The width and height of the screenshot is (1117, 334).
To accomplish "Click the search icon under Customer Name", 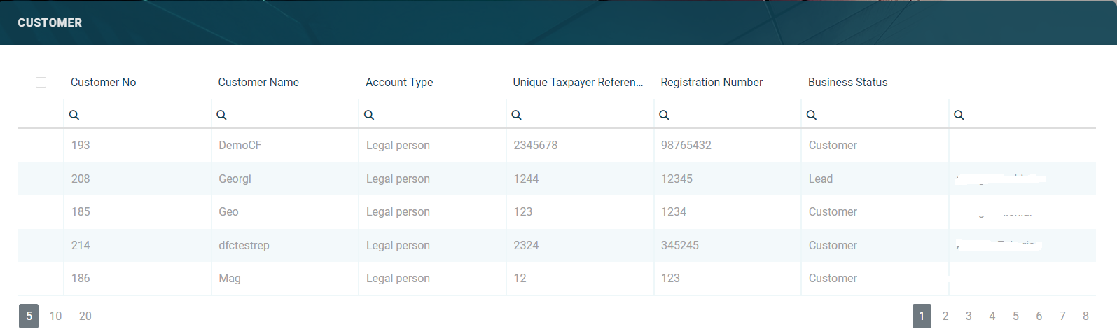I will [221, 115].
